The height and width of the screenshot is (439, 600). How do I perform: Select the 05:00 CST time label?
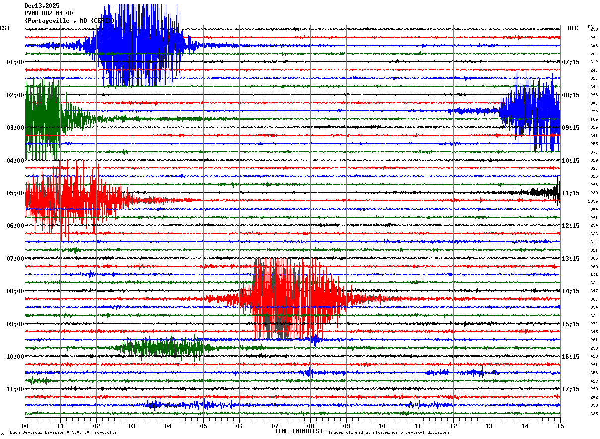pos(15,193)
